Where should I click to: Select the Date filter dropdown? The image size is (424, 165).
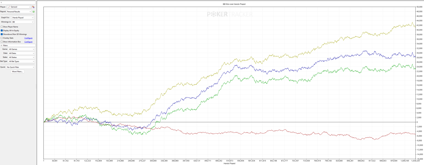(x=21, y=53)
